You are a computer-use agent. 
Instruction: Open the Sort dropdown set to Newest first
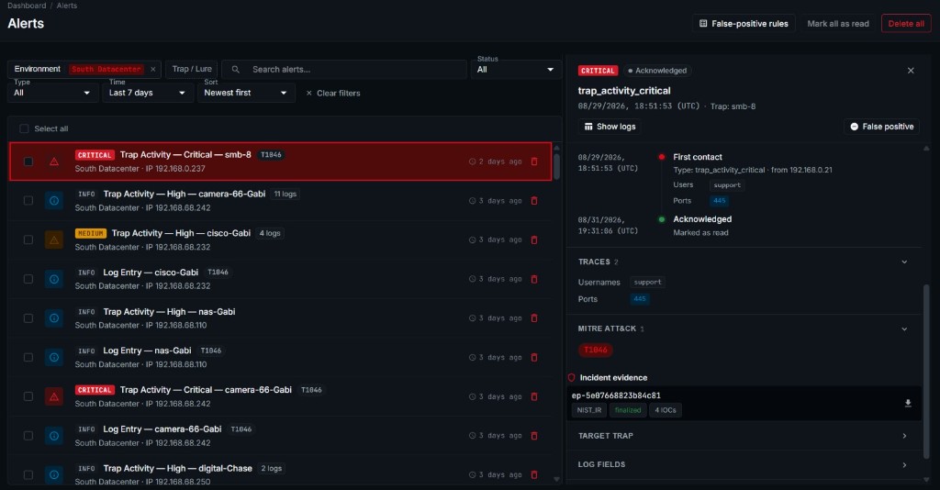246,93
